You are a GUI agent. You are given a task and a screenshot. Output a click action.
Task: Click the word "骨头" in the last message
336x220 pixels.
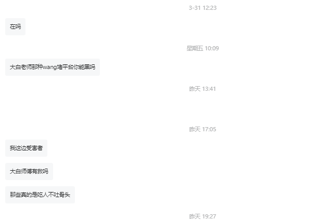click(x=64, y=195)
